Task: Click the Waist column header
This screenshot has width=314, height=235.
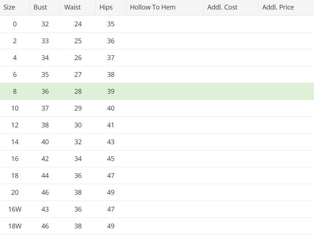Action: tap(78, 8)
